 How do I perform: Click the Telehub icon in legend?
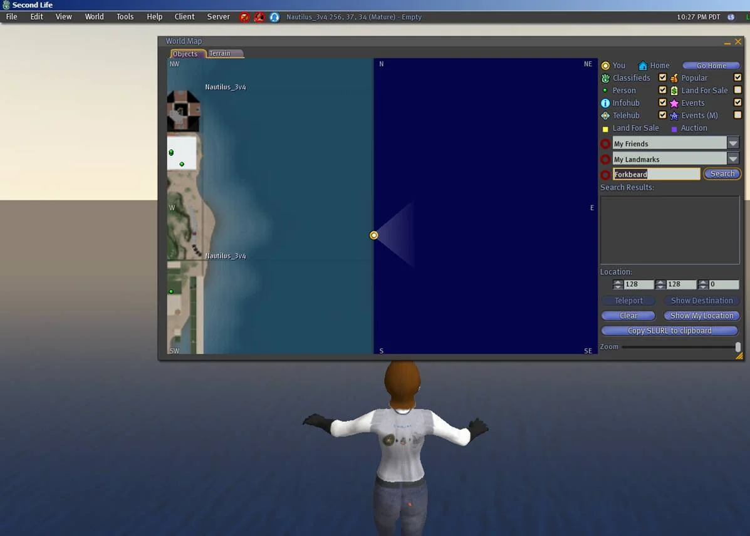(x=605, y=116)
